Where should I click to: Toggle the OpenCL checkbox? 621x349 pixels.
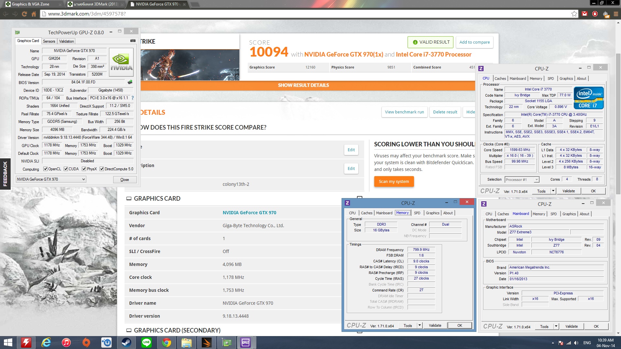(46, 169)
